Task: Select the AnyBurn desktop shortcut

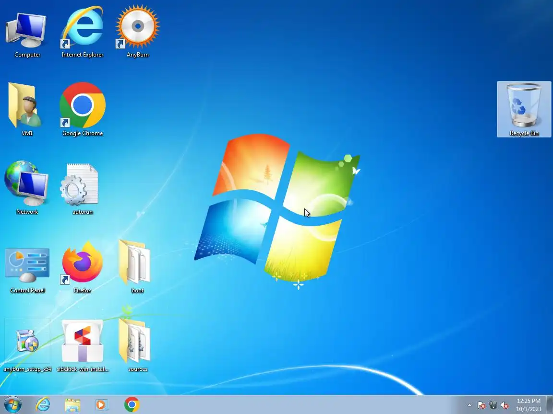Action: coord(138,32)
